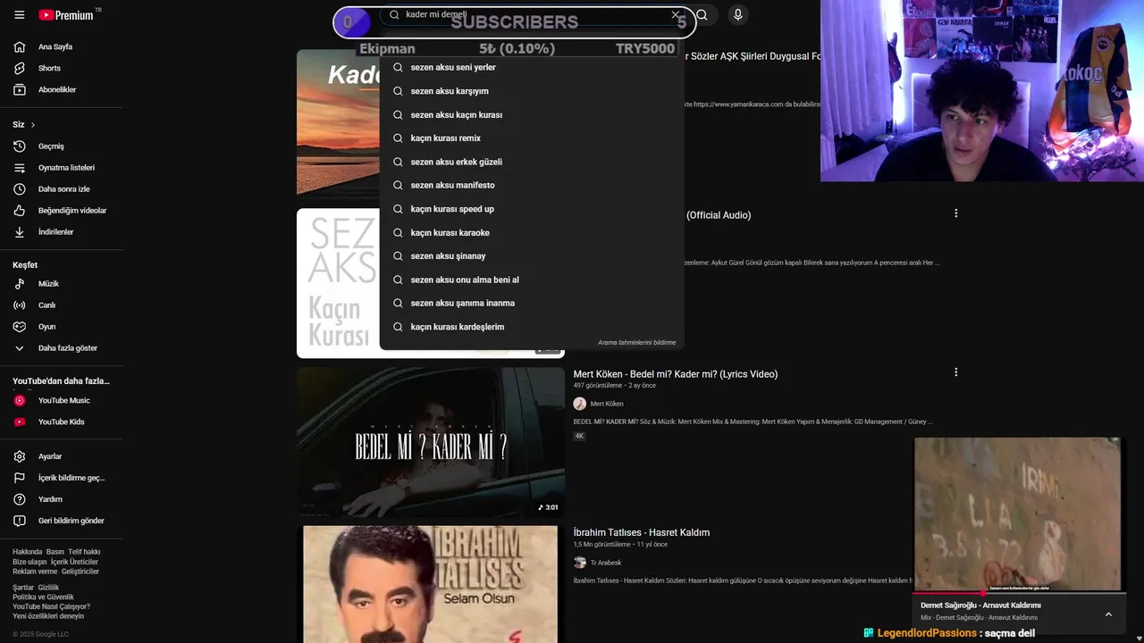Open Hakkında footer link
Image resolution: width=1144 pixels, height=643 pixels.
click(27, 552)
